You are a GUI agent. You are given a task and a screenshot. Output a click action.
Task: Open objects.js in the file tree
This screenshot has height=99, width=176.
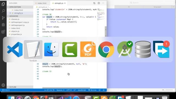point(15,31)
